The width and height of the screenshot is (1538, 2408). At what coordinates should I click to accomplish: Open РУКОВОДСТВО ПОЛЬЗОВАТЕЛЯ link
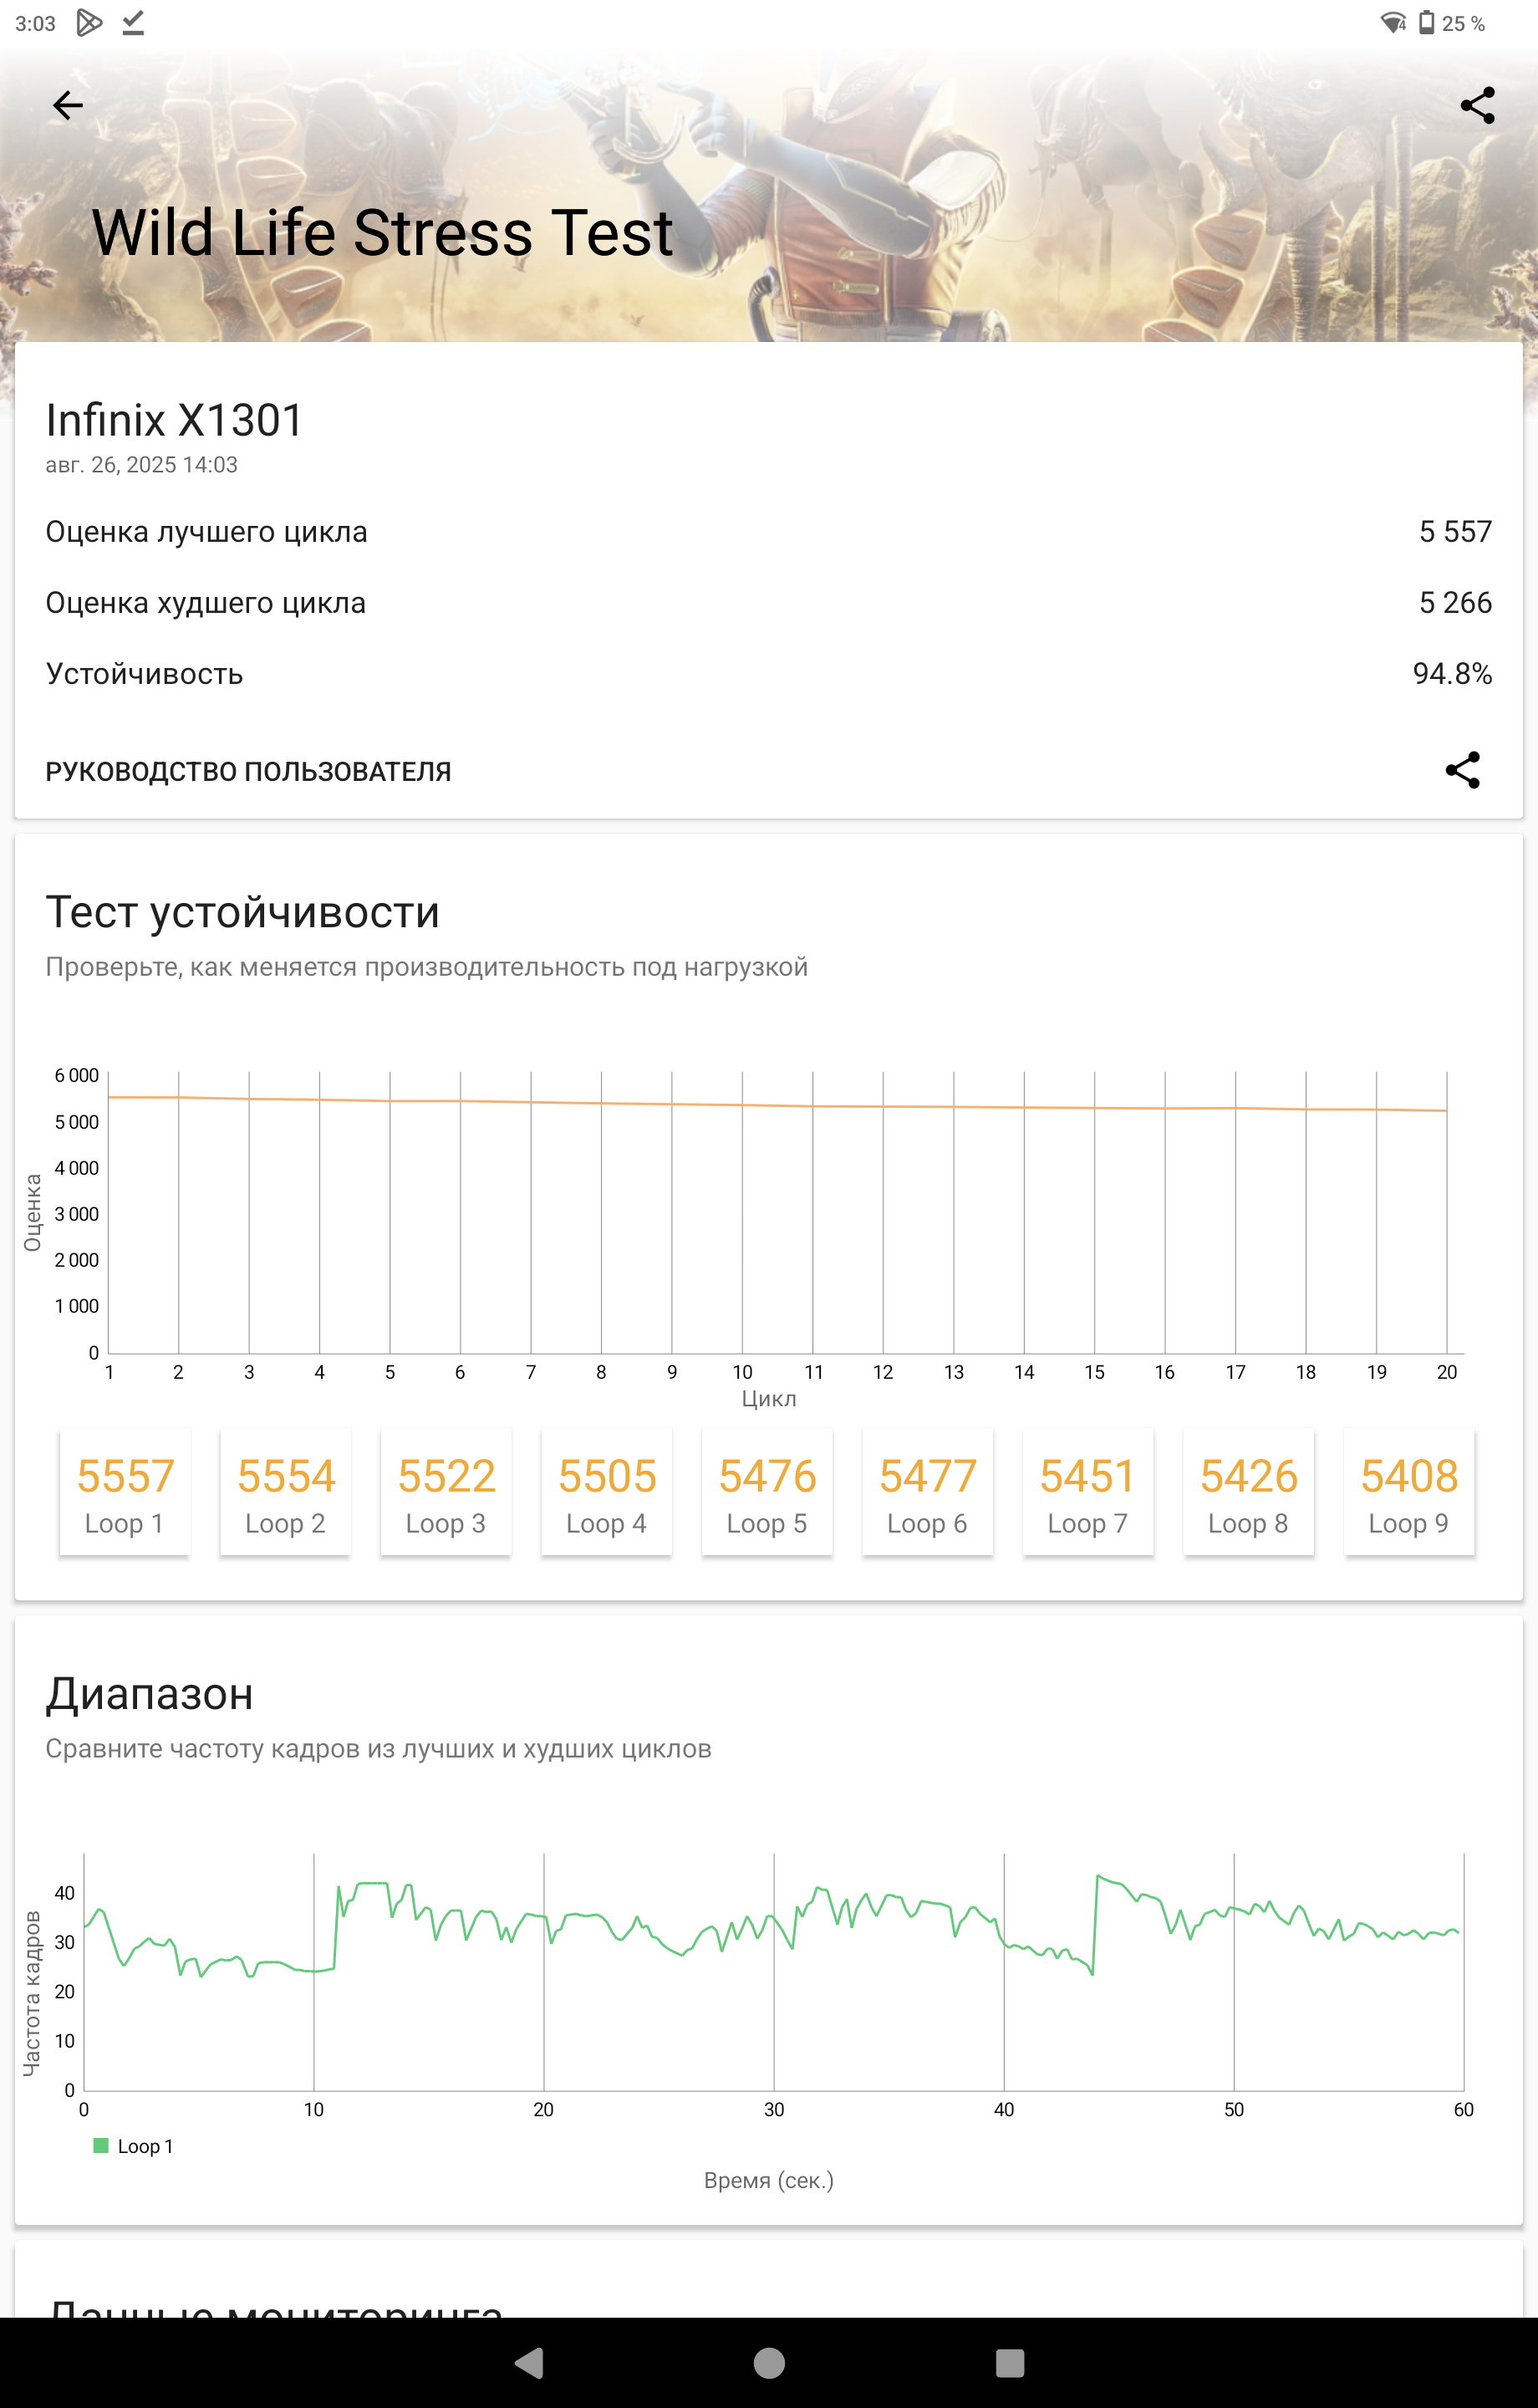click(x=248, y=771)
